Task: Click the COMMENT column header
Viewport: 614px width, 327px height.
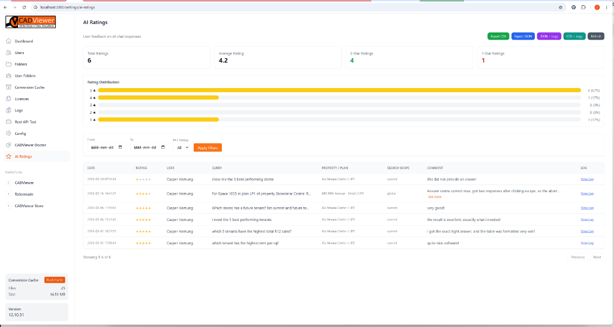Action: tap(435, 168)
